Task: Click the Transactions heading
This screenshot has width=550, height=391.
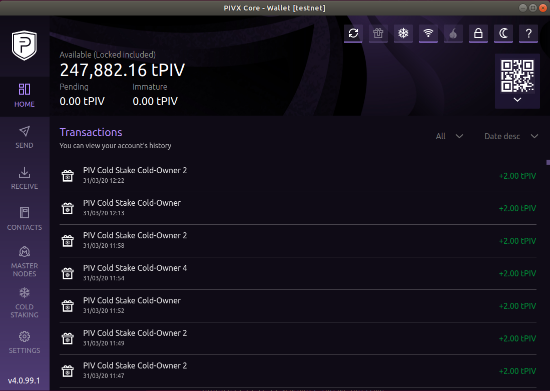Action: point(91,132)
